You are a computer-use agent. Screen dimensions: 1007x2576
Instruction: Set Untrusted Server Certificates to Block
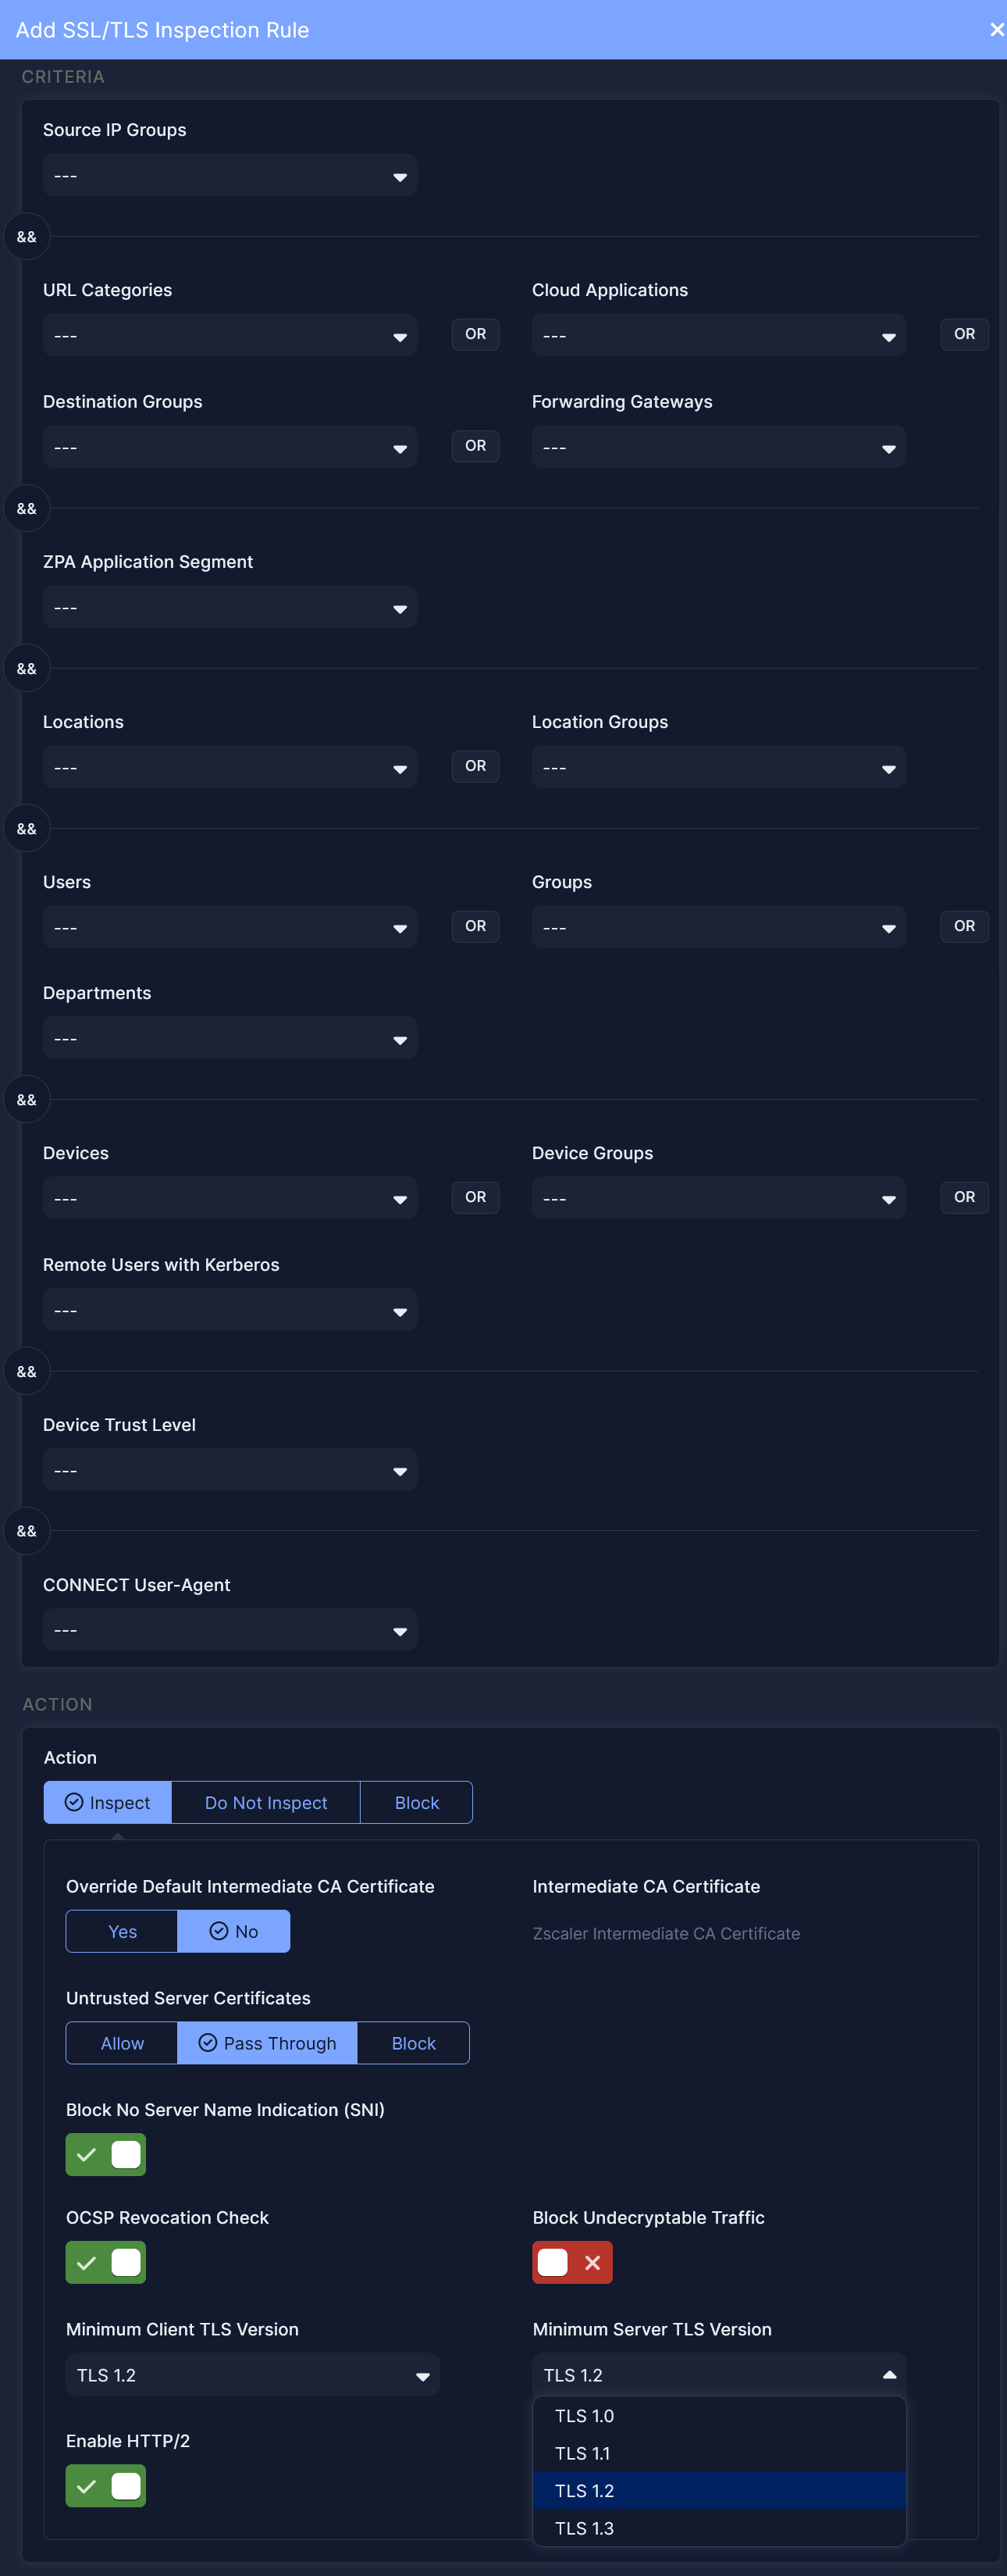pyautogui.click(x=414, y=2043)
